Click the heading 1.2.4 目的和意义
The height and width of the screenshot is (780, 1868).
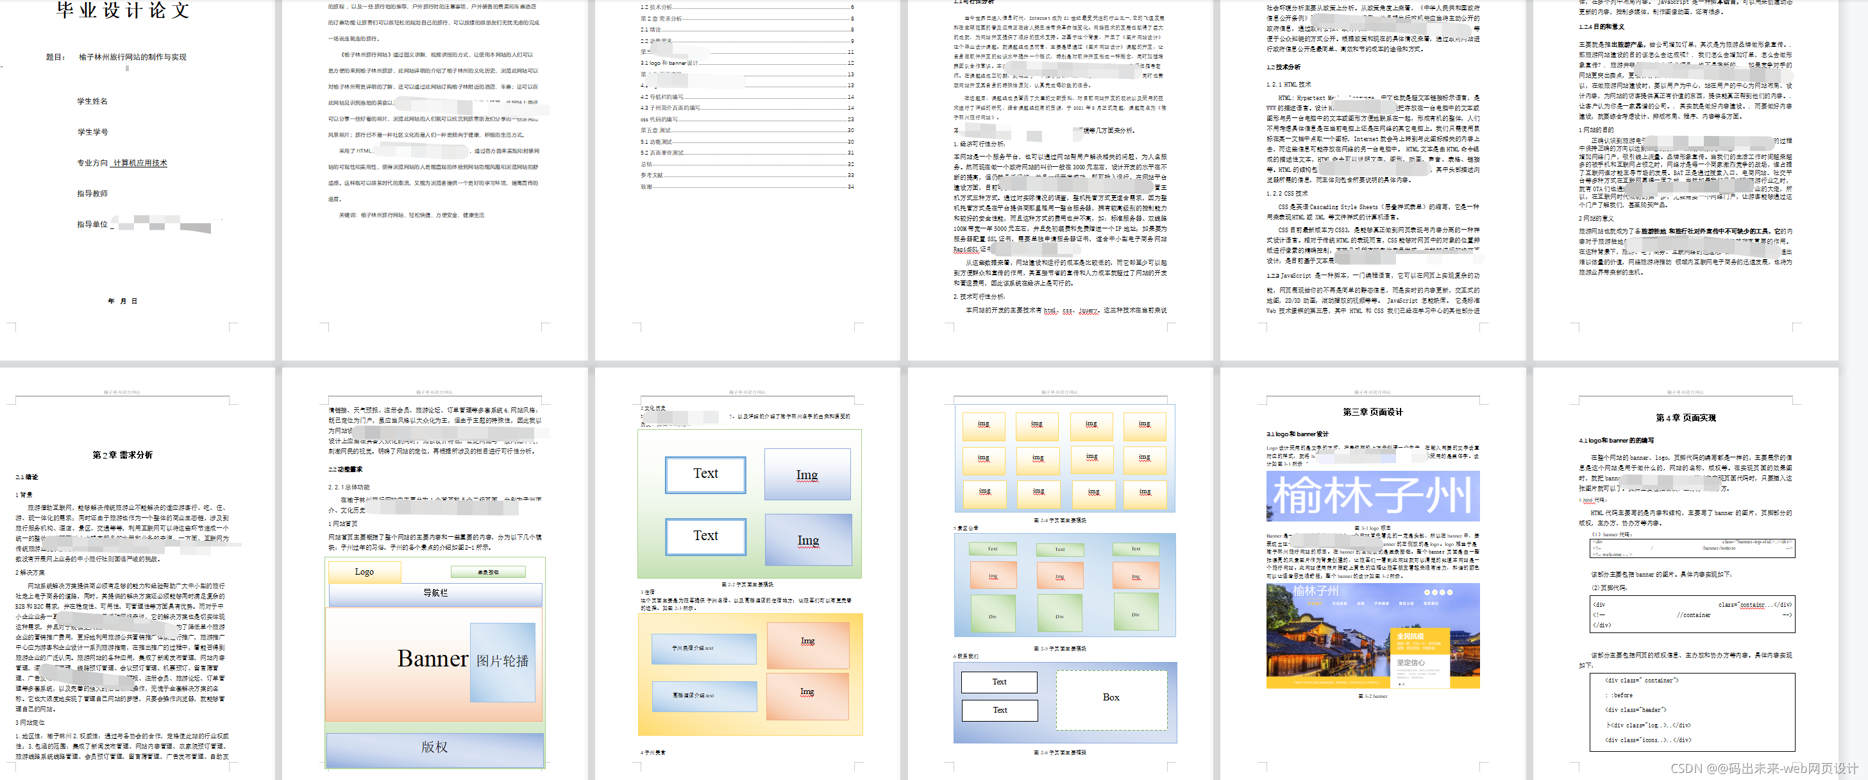click(1602, 28)
